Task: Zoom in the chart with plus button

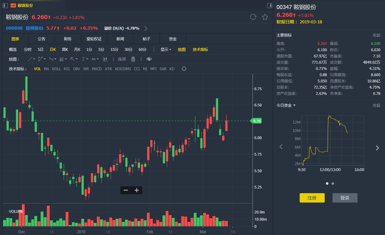Action: tap(137, 190)
